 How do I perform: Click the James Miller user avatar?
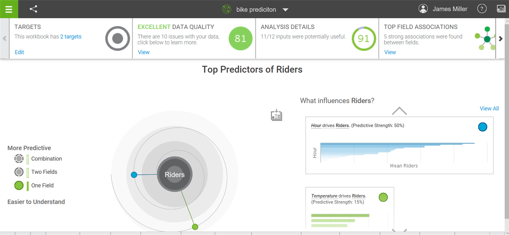(x=423, y=9)
